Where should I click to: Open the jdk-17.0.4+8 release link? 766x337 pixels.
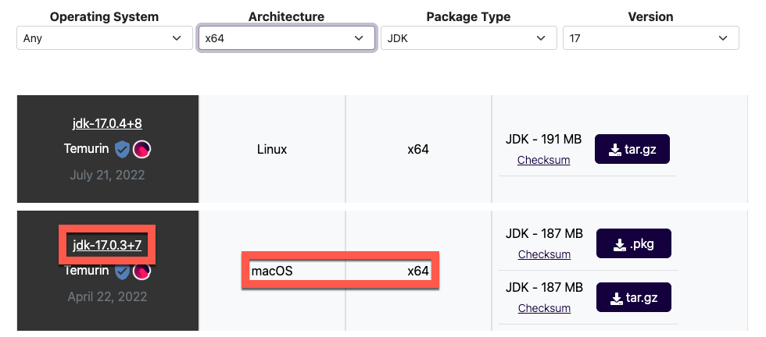coord(107,123)
